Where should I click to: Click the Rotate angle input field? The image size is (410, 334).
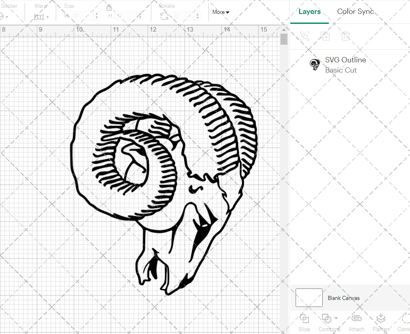(183, 16)
